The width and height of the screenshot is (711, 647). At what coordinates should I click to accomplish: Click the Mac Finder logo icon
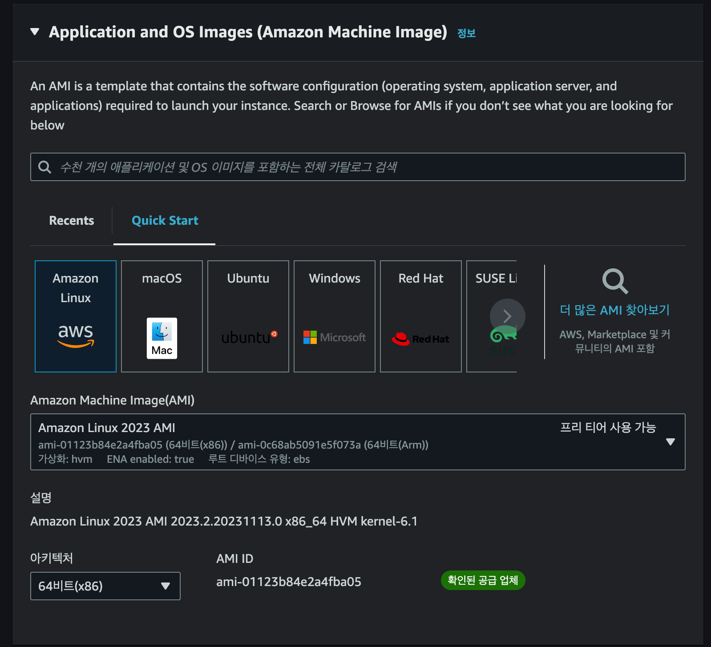pos(162,338)
